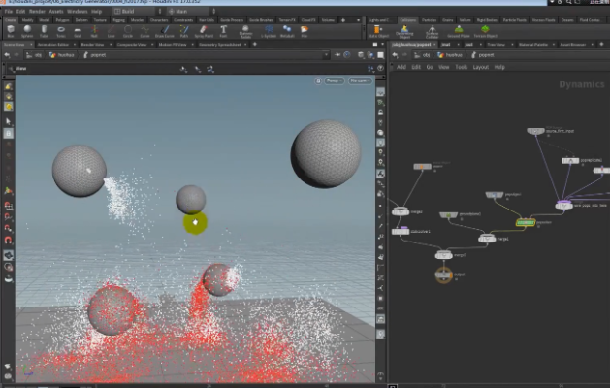
Task: Click the orange-ringed output node
Action: click(444, 275)
